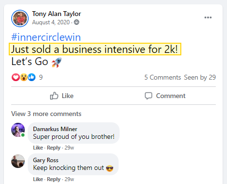Open the reaction count number 9

click(41, 77)
